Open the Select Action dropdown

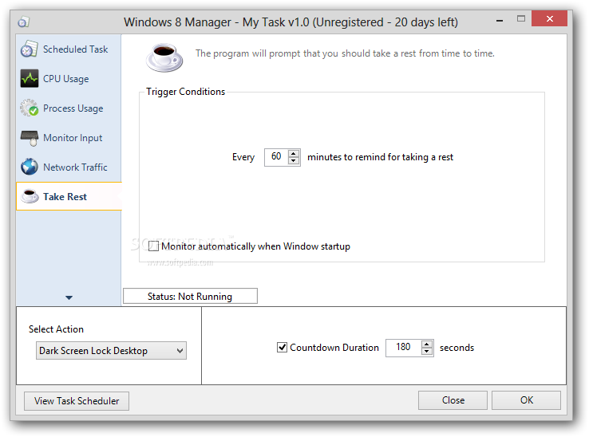pos(111,351)
